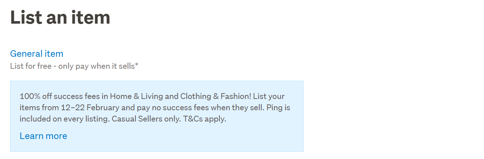Click the Learn more link

[x=43, y=136]
